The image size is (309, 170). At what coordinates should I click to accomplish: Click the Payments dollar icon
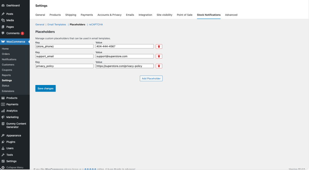coord(3,104)
